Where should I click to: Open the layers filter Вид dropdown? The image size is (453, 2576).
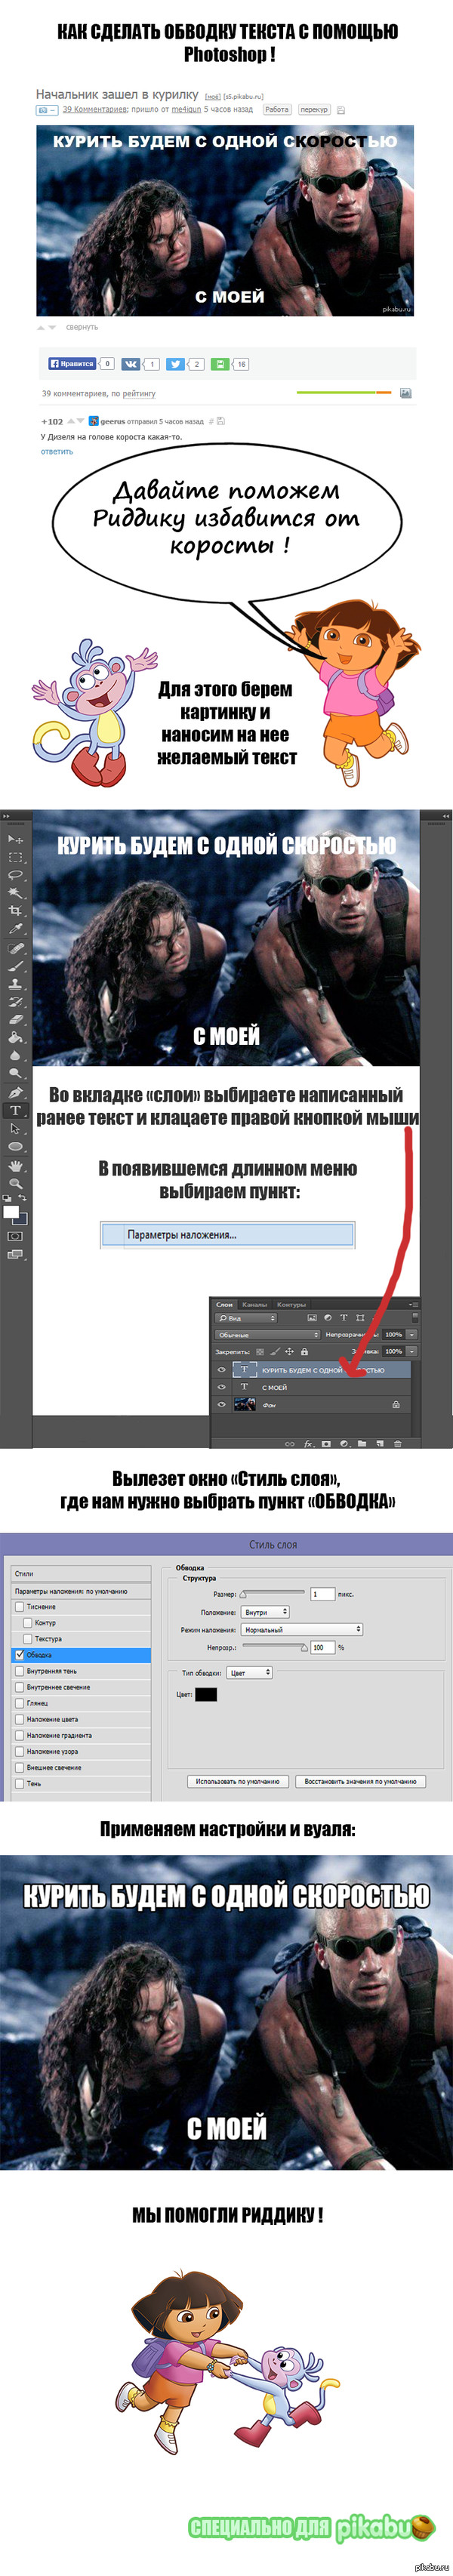tap(246, 1317)
